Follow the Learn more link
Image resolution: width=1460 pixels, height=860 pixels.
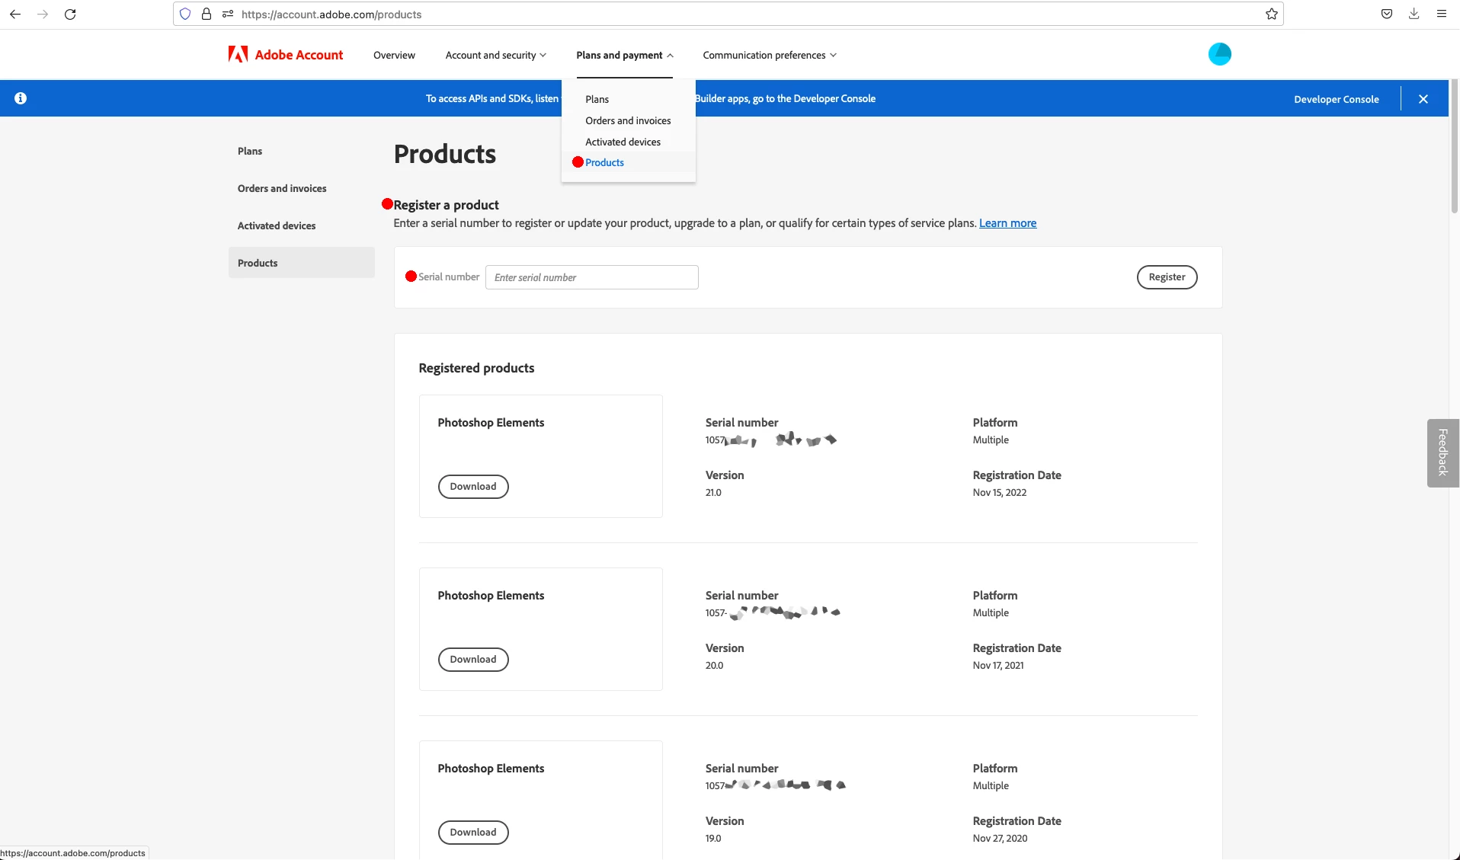pos(1007,223)
